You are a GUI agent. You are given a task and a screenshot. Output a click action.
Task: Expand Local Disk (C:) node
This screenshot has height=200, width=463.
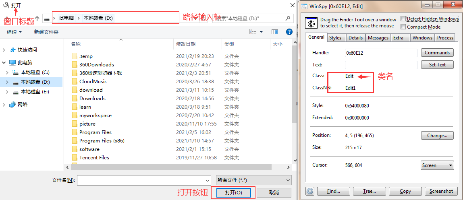[x=7, y=72]
